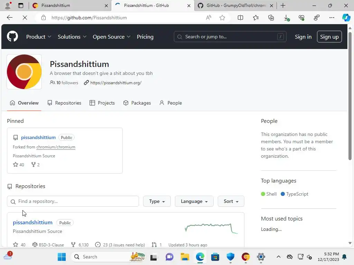The height and width of the screenshot is (265, 354).
Task: Expand the Product menu
Action: [x=39, y=37]
